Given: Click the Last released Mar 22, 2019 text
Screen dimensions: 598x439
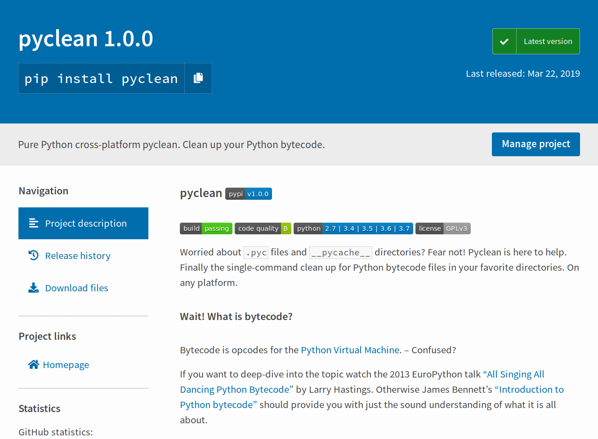Looking at the screenshot, I should (523, 74).
